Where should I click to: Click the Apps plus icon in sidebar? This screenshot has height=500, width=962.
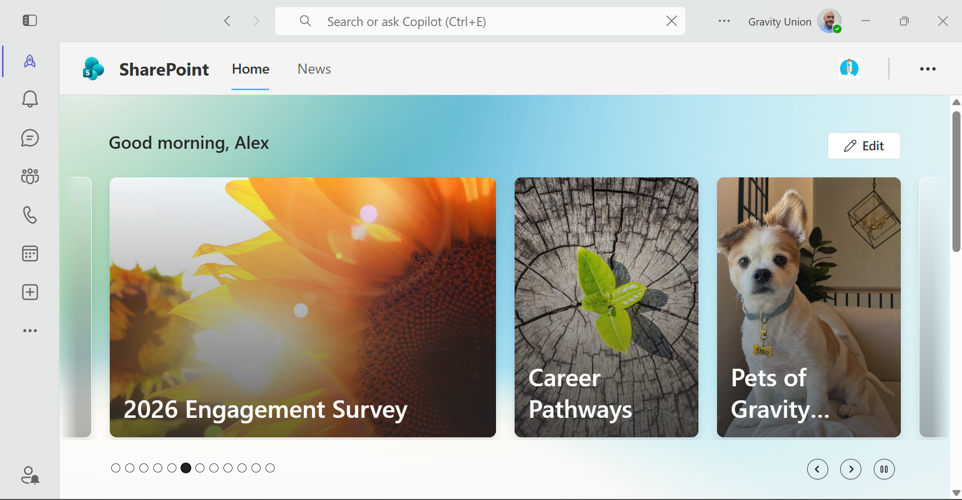click(30, 292)
